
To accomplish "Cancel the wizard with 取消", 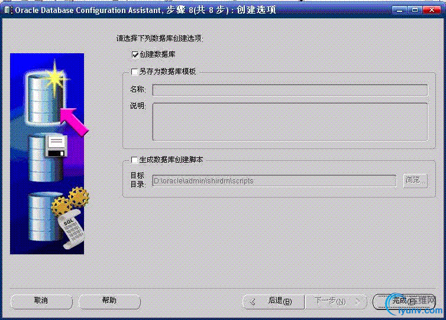I will click(x=41, y=301).
